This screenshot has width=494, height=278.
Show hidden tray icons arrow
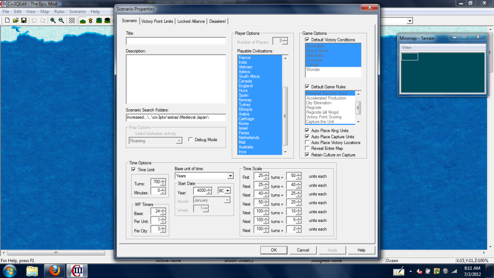click(410, 271)
